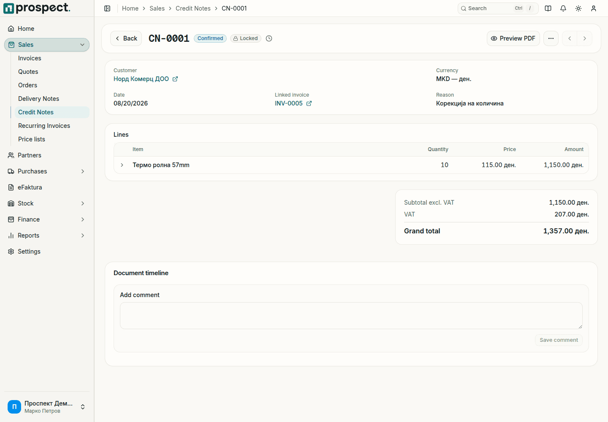The height and width of the screenshot is (422, 608).
Task: Focus the Search field
Action: pyautogui.click(x=498, y=8)
